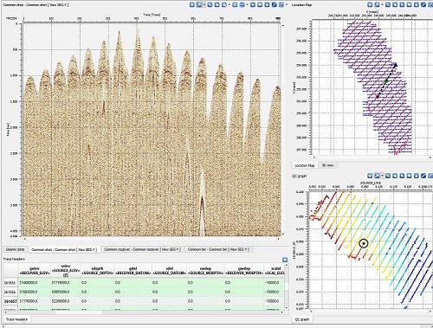Screen dimensions: 433x328
Task: Open dropdown arrow in Location Map toolbar
Action: click(382, 4)
